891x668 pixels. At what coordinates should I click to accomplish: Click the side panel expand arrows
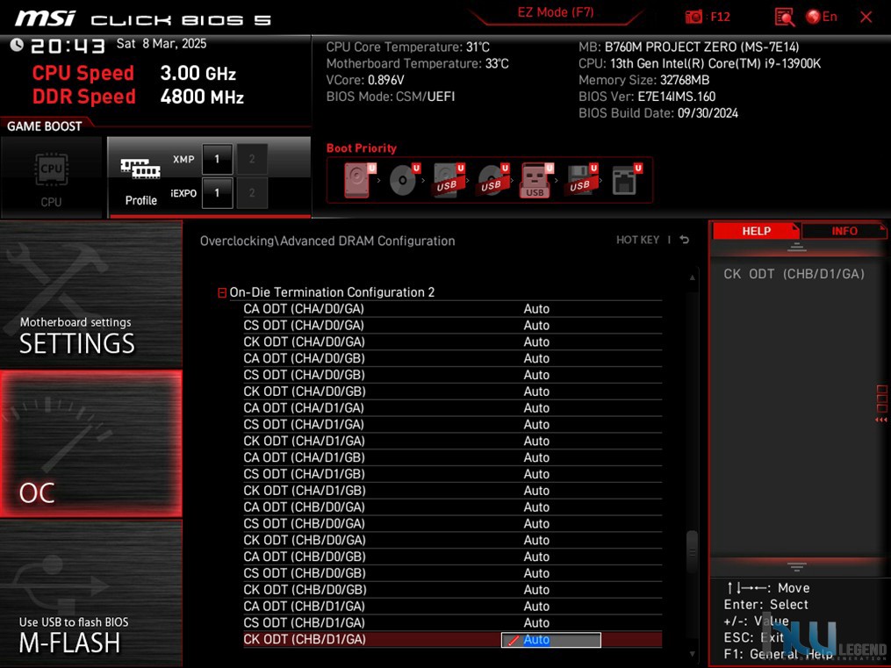click(x=880, y=420)
